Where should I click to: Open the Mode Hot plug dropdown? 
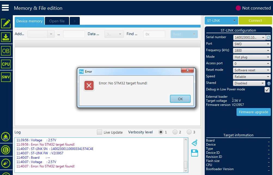coord(252,57)
